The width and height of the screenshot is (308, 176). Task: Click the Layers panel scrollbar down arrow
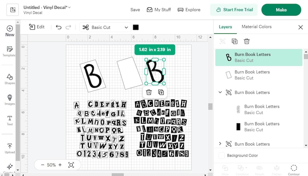click(x=306, y=145)
